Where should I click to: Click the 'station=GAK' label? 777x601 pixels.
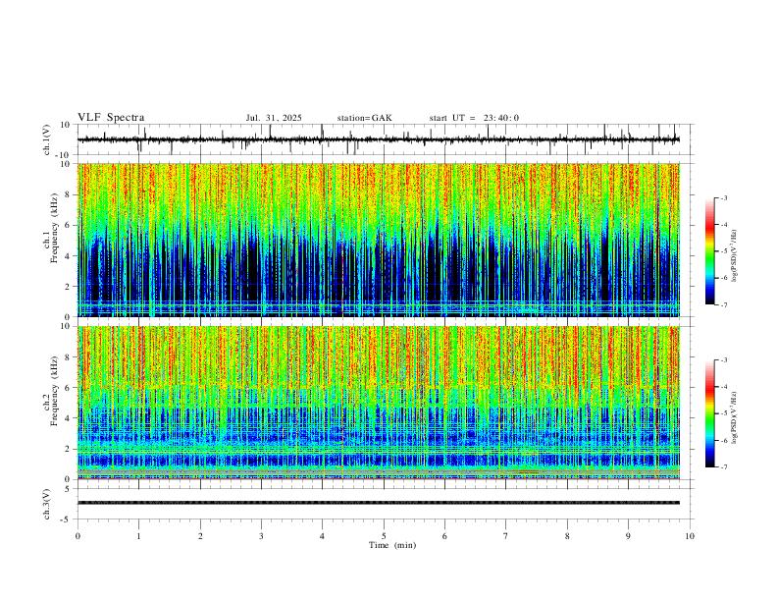coord(364,118)
